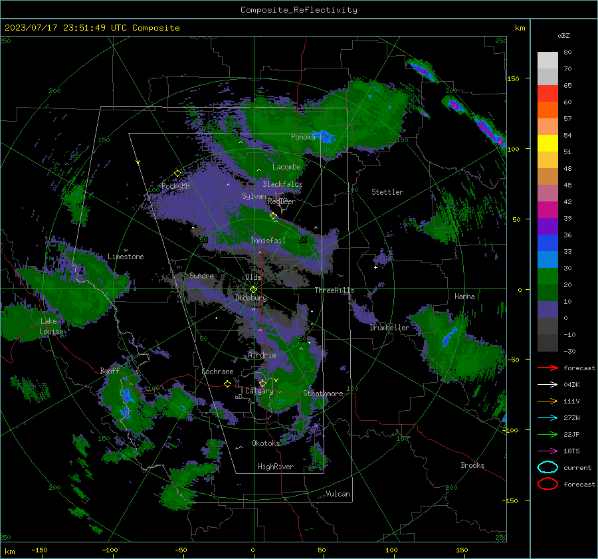Click the Blackfalds city label
The height and width of the screenshot is (559, 598).
pos(282,184)
